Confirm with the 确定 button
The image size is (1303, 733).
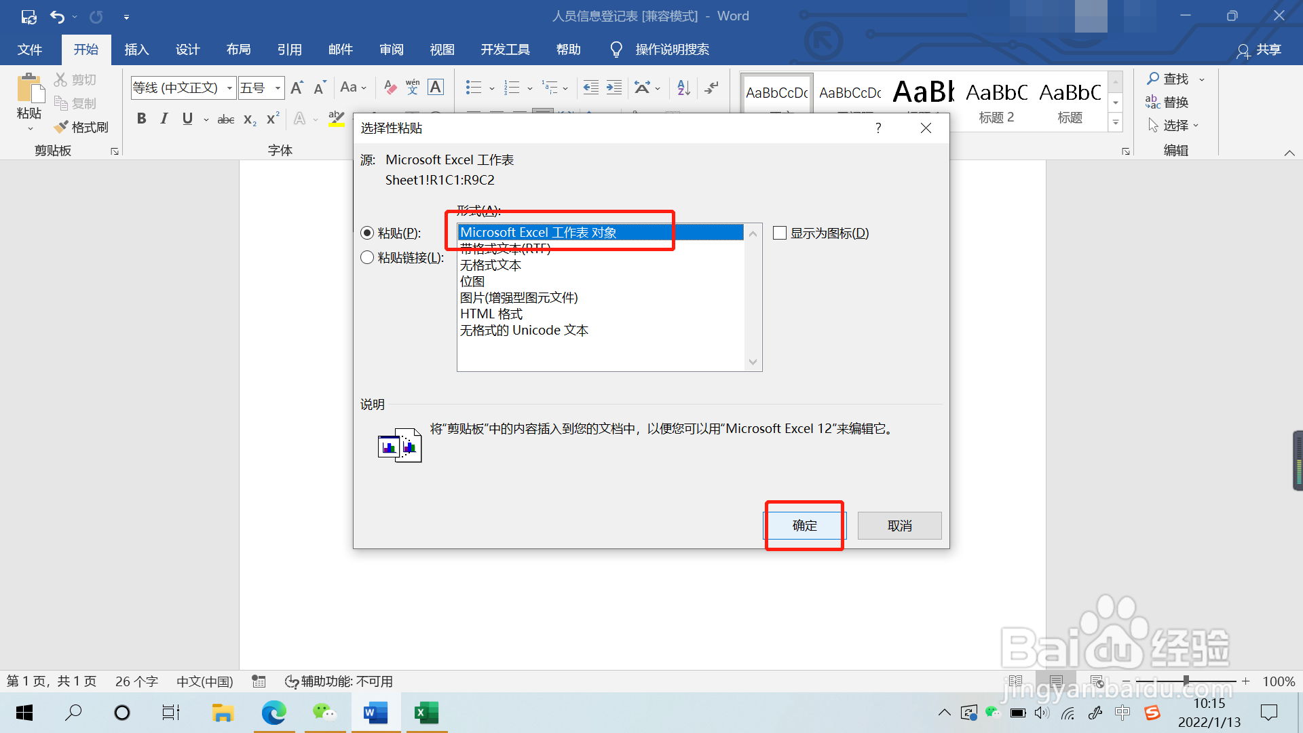click(804, 525)
